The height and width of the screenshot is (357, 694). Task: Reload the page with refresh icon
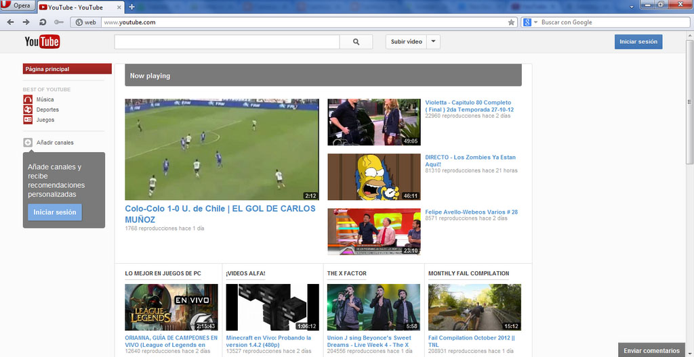43,22
